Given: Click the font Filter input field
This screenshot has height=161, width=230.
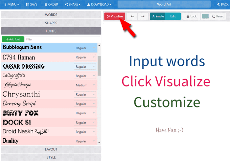Looking at the screenshot, I should tap(62, 39).
